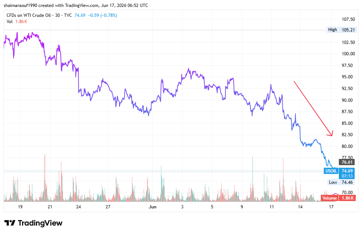This screenshot has height=234, width=362.
Task: Click date 27 on the time axis
Action: pos(108,207)
